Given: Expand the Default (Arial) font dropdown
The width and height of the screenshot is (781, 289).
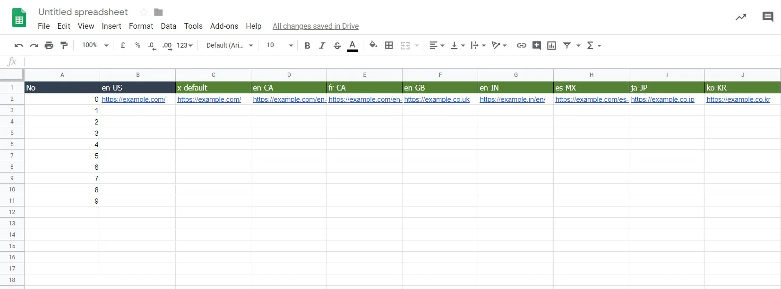Looking at the screenshot, I should (x=230, y=45).
